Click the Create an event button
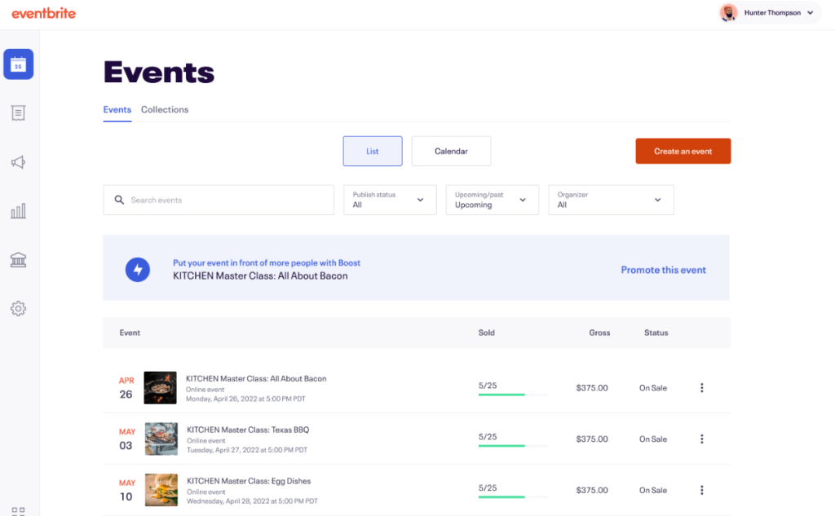Image resolution: width=835 pixels, height=516 pixels. pyautogui.click(x=683, y=152)
